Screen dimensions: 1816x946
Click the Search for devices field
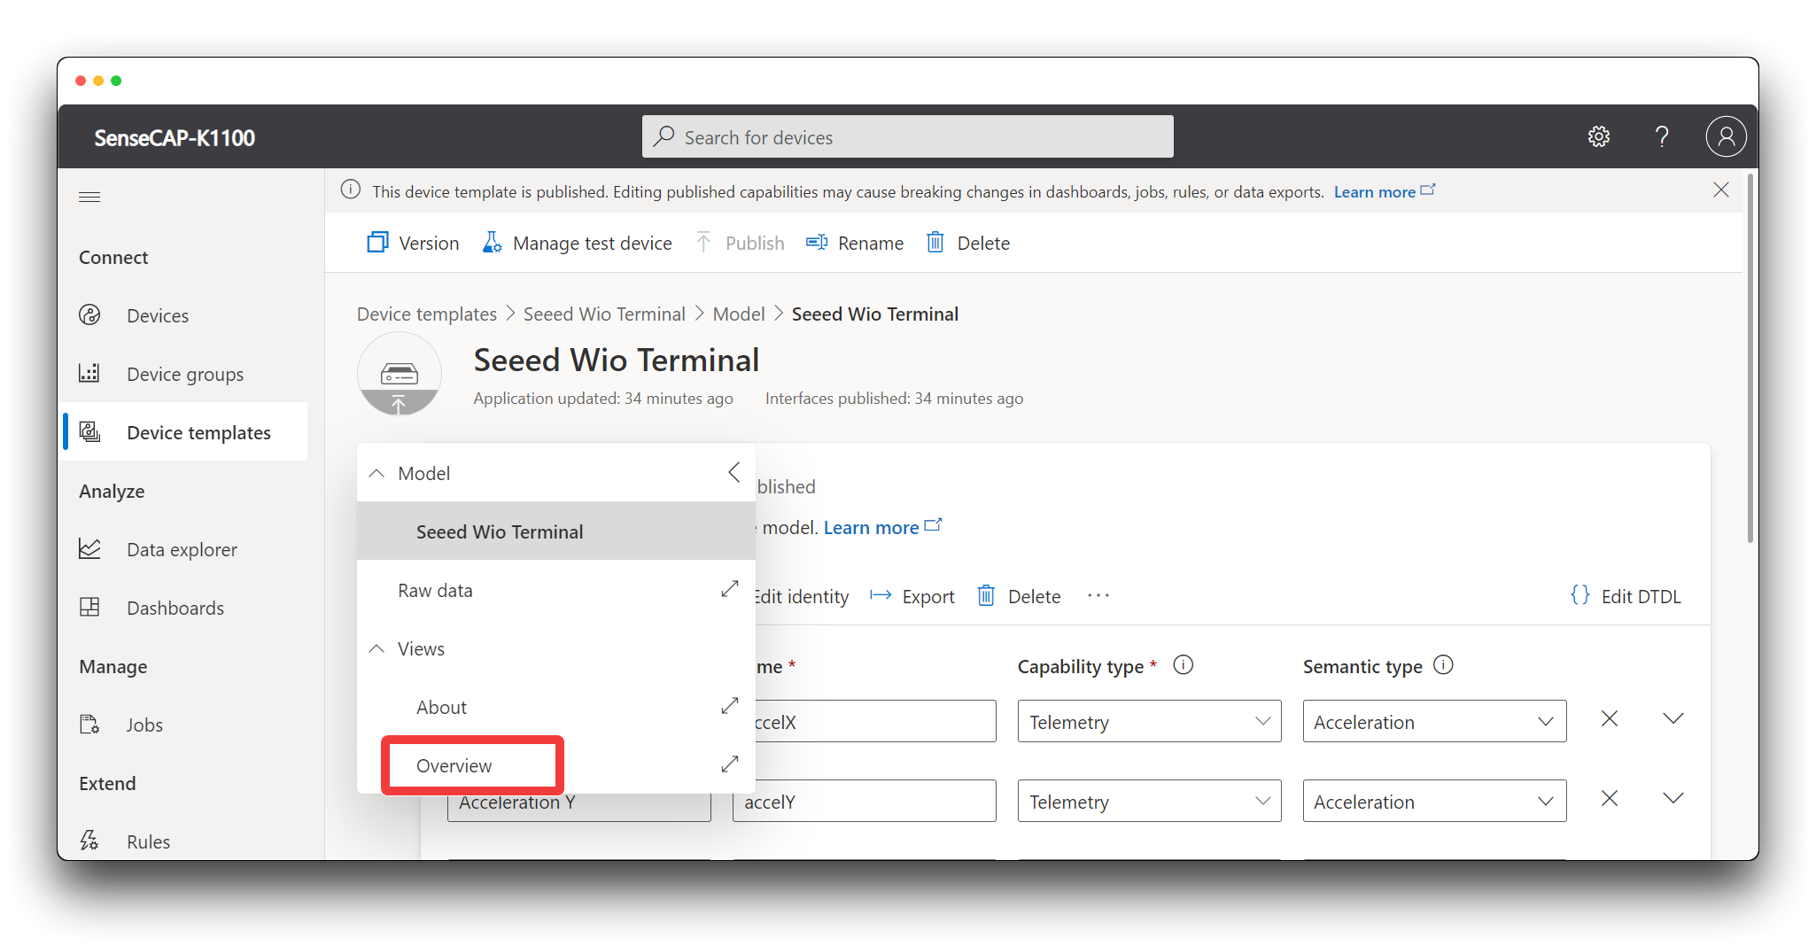[907, 136]
